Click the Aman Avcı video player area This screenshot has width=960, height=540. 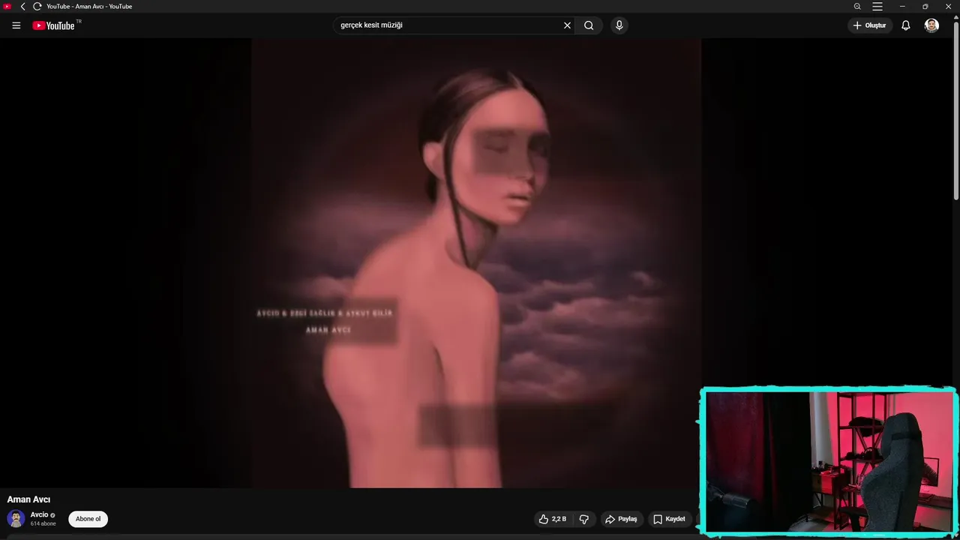(x=476, y=262)
